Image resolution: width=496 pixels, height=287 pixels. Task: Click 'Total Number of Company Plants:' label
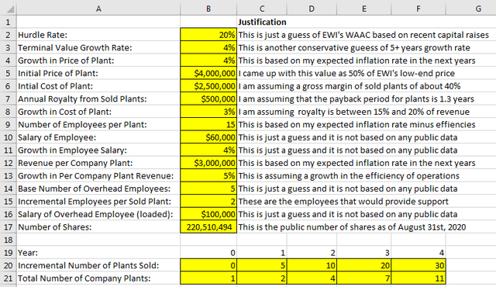pyautogui.click(x=84, y=278)
